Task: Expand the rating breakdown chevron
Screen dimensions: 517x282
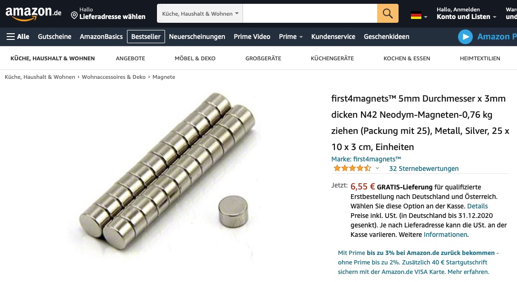Action: click(x=377, y=168)
